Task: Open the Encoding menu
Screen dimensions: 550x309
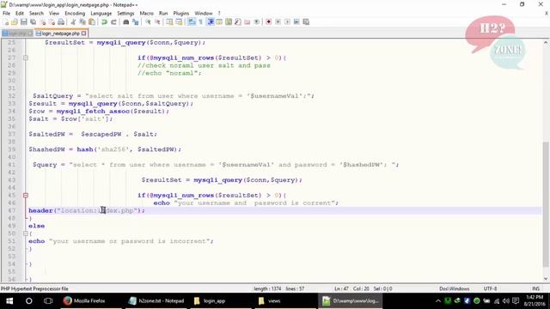Action: 75,14
